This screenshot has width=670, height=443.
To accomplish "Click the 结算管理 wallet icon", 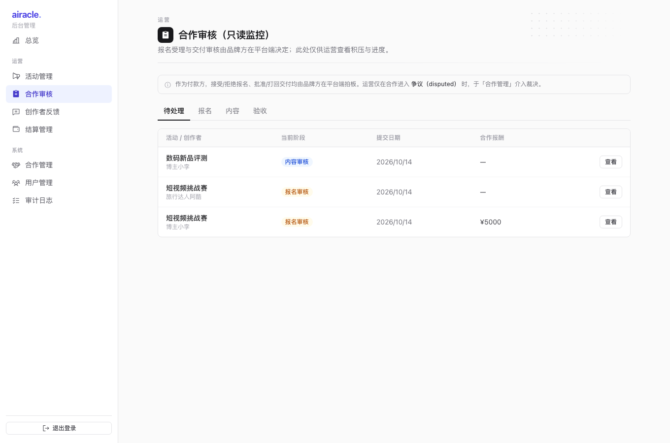I will 16,129.
